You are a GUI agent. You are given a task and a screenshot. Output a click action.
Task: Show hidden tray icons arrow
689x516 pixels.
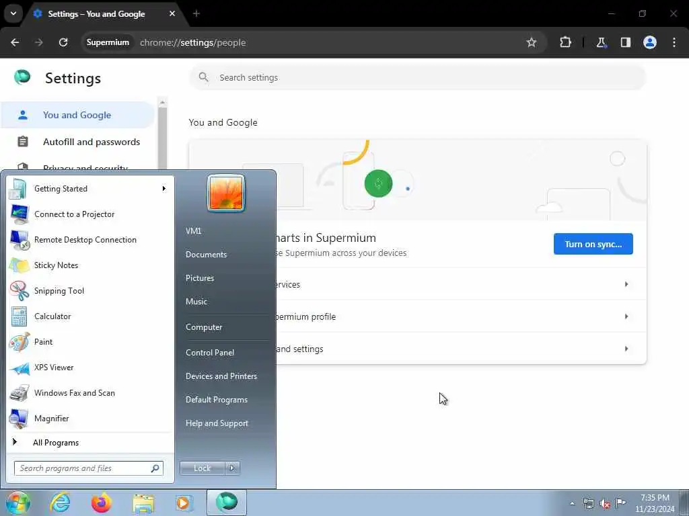(x=572, y=503)
